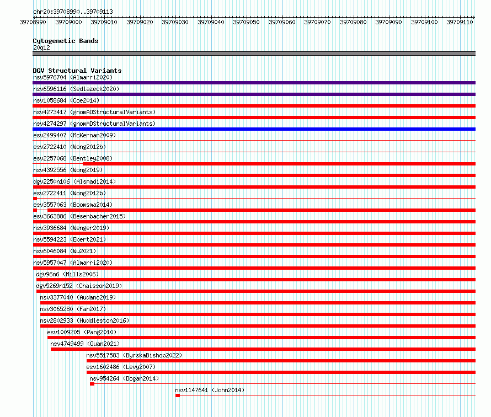Click ruler position 39709050
This screenshot has width=491, height=417.
(x=247, y=22)
